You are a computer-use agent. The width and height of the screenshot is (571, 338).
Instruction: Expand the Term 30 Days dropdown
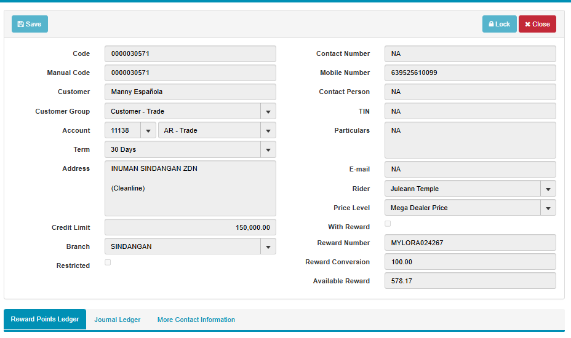click(268, 149)
